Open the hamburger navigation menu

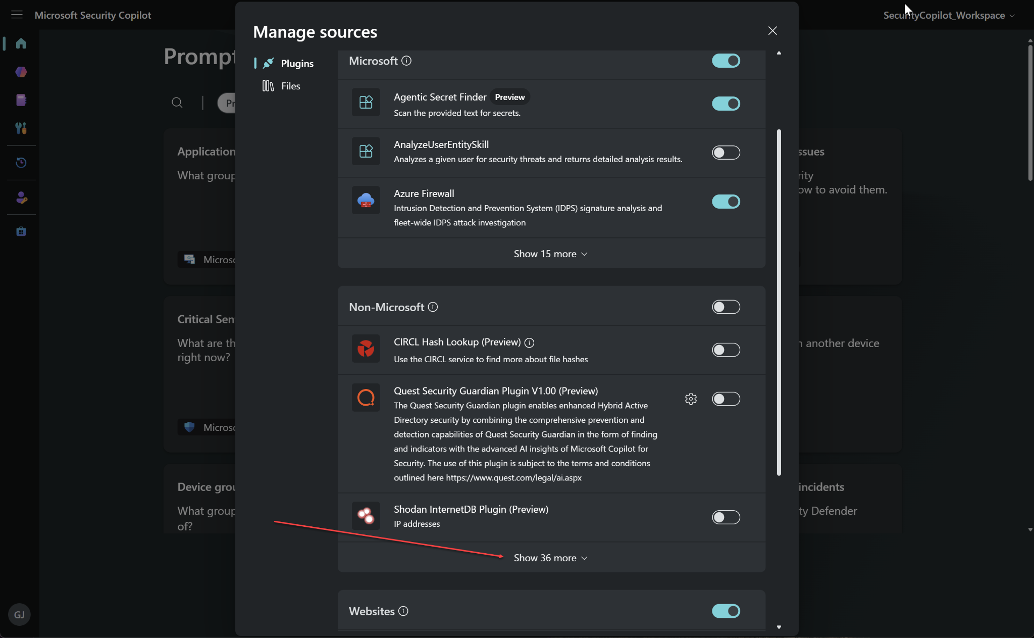[x=17, y=15]
